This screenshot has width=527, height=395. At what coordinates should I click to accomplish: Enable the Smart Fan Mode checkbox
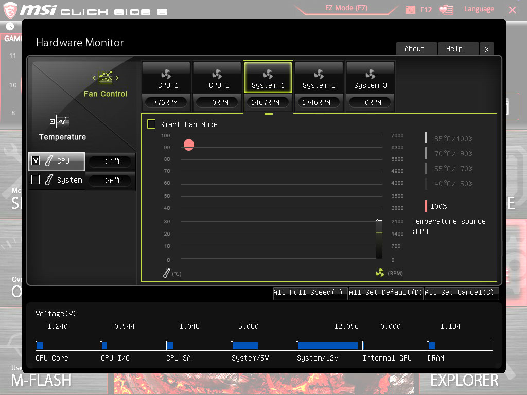coord(151,124)
